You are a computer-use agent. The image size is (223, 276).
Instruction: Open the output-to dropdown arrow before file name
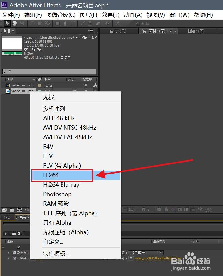click(x=131, y=258)
